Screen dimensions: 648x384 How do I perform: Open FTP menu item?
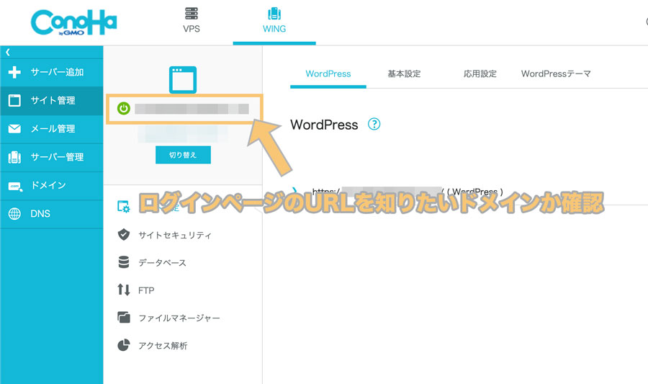(x=146, y=290)
